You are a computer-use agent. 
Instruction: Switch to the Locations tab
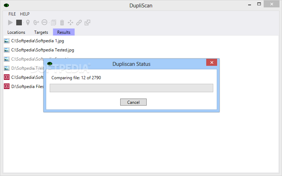pos(16,32)
